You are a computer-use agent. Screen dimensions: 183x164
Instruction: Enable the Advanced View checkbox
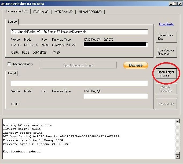click(x=9, y=64)
